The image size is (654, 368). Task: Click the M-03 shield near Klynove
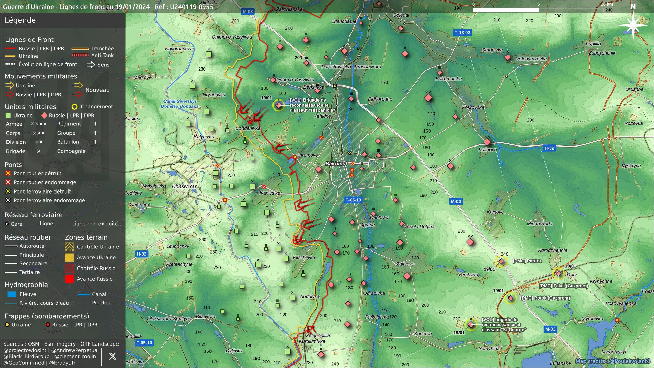[456, 201]
